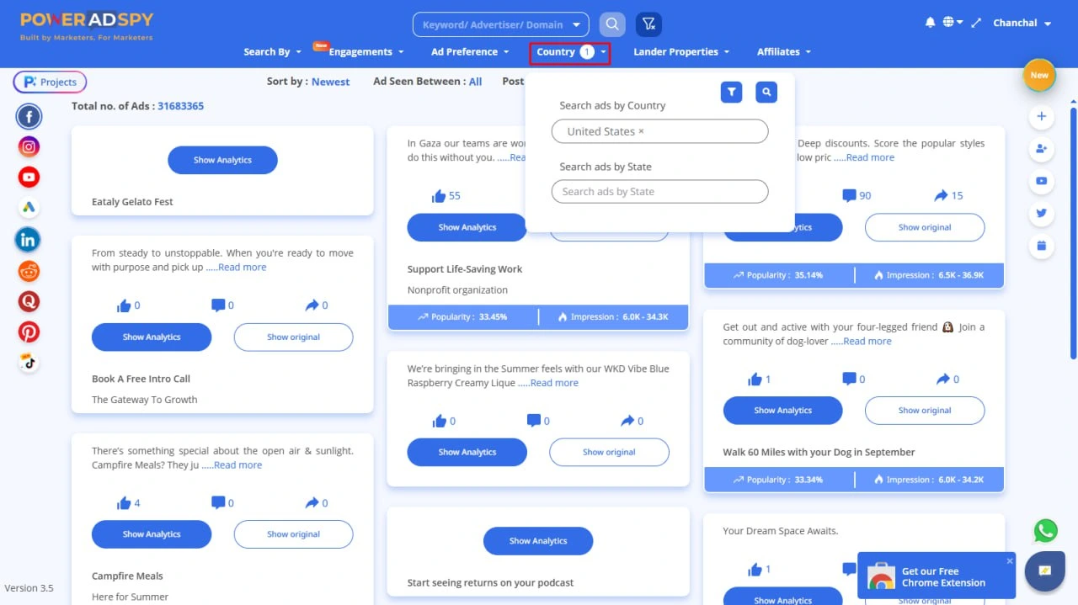Open the YouTube icon in right sidebar
Screen dimensions: 1078x605
pyautogui.click(x=1042, y=181)
